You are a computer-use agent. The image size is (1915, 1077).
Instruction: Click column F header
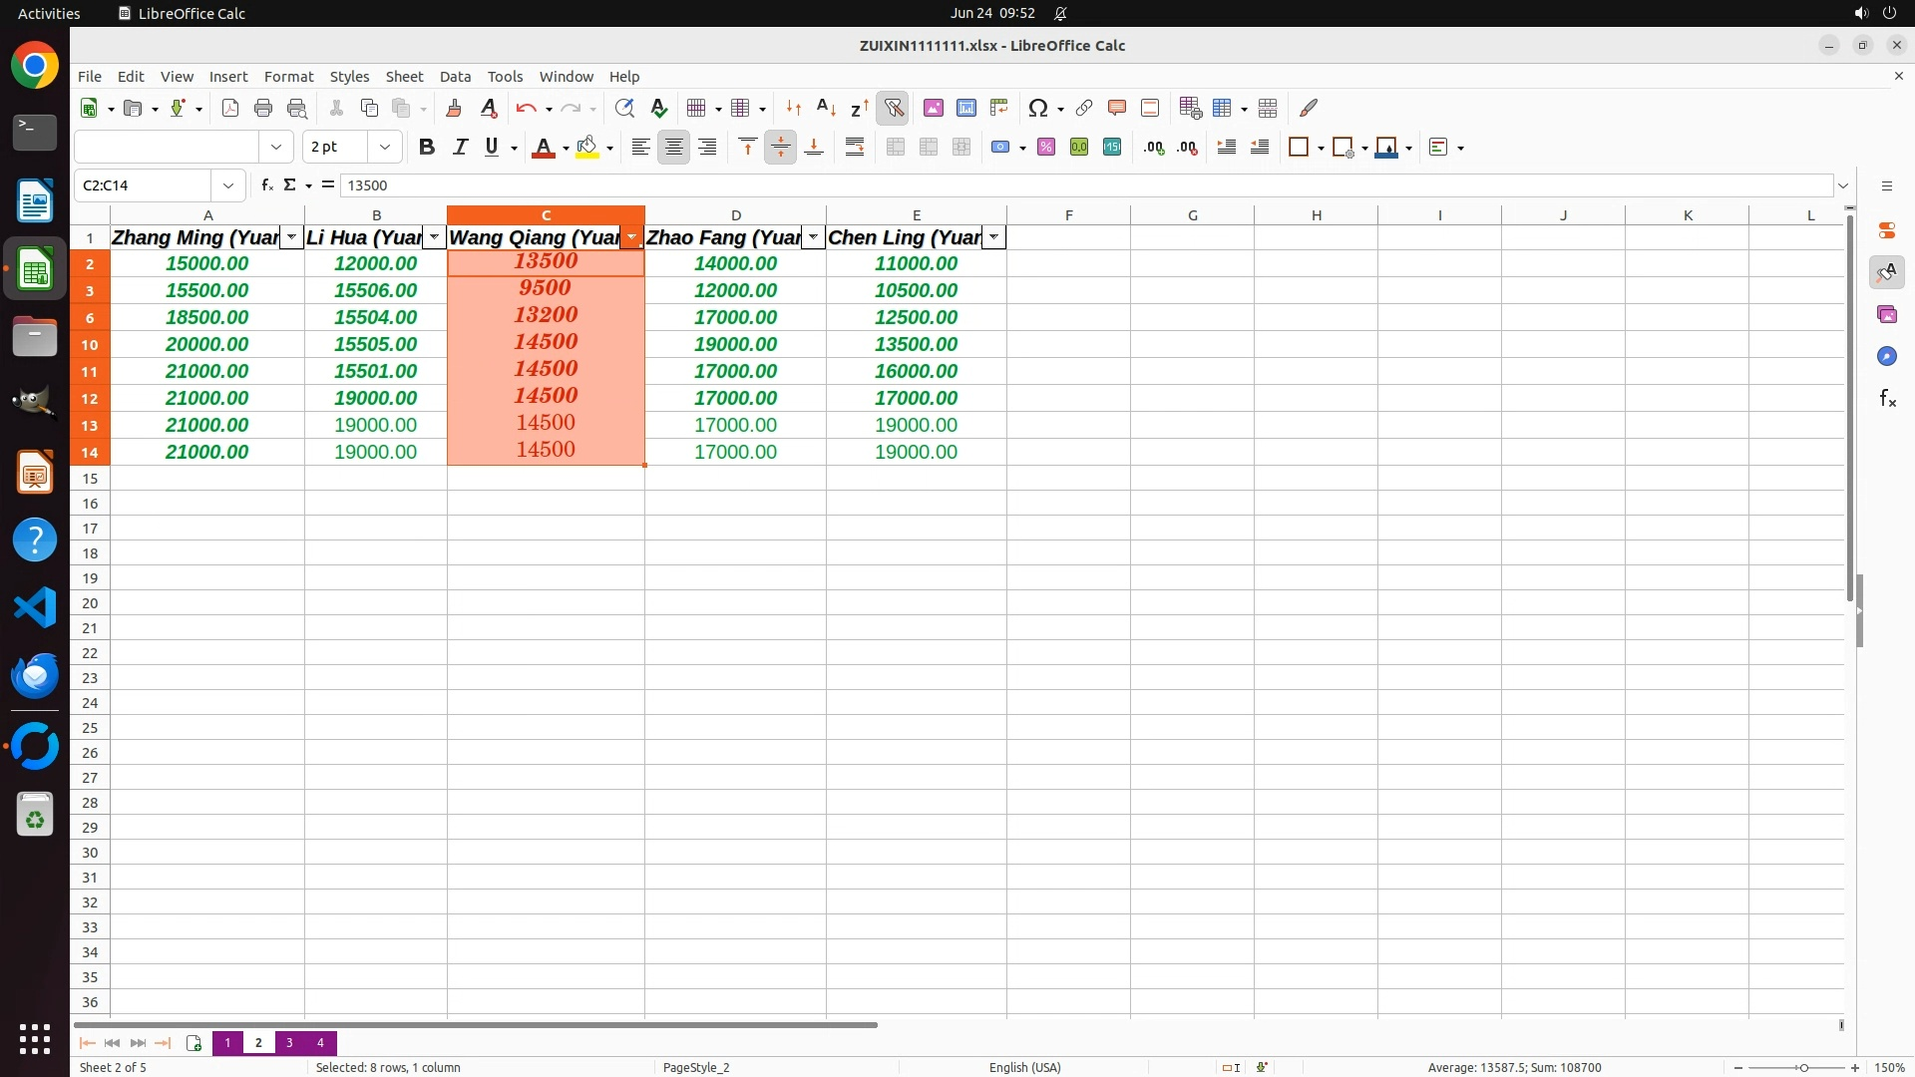point(1068,215)
